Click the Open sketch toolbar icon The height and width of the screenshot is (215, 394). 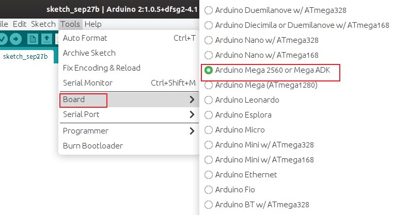47,39
